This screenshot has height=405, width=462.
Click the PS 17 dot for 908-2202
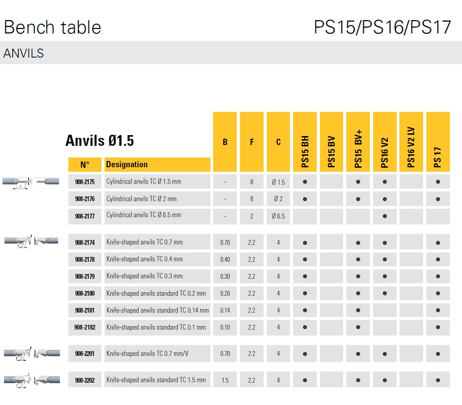point(438,380)
